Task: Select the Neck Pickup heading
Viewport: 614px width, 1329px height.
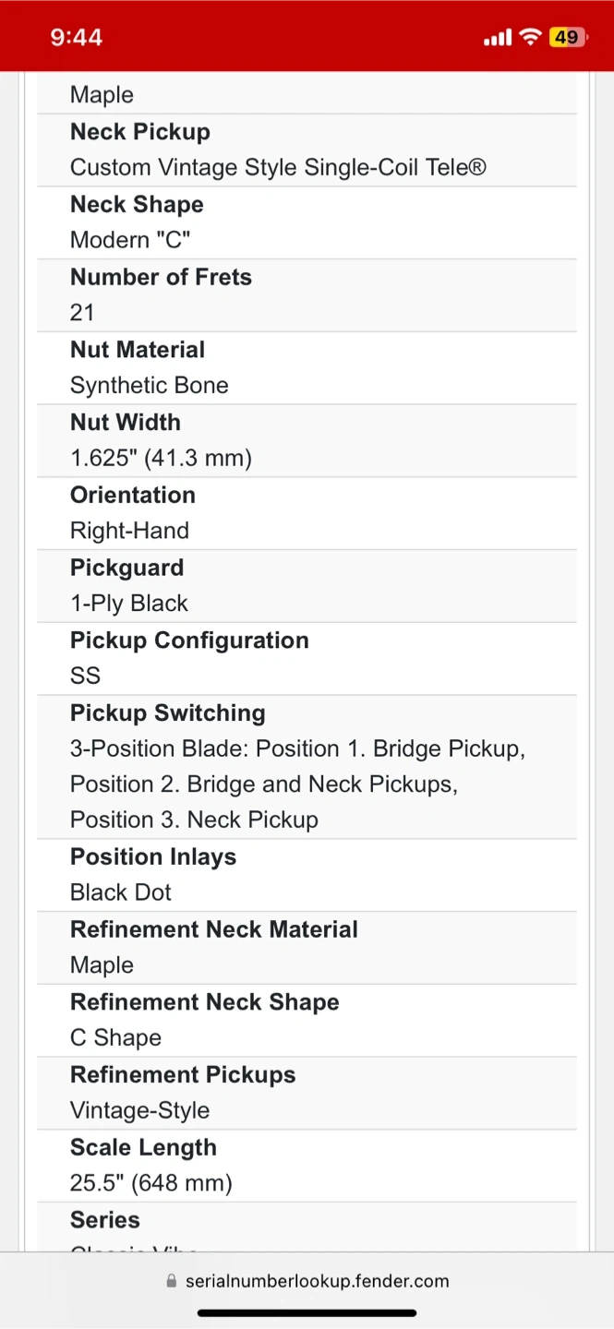Action: [x=140, y=132]
